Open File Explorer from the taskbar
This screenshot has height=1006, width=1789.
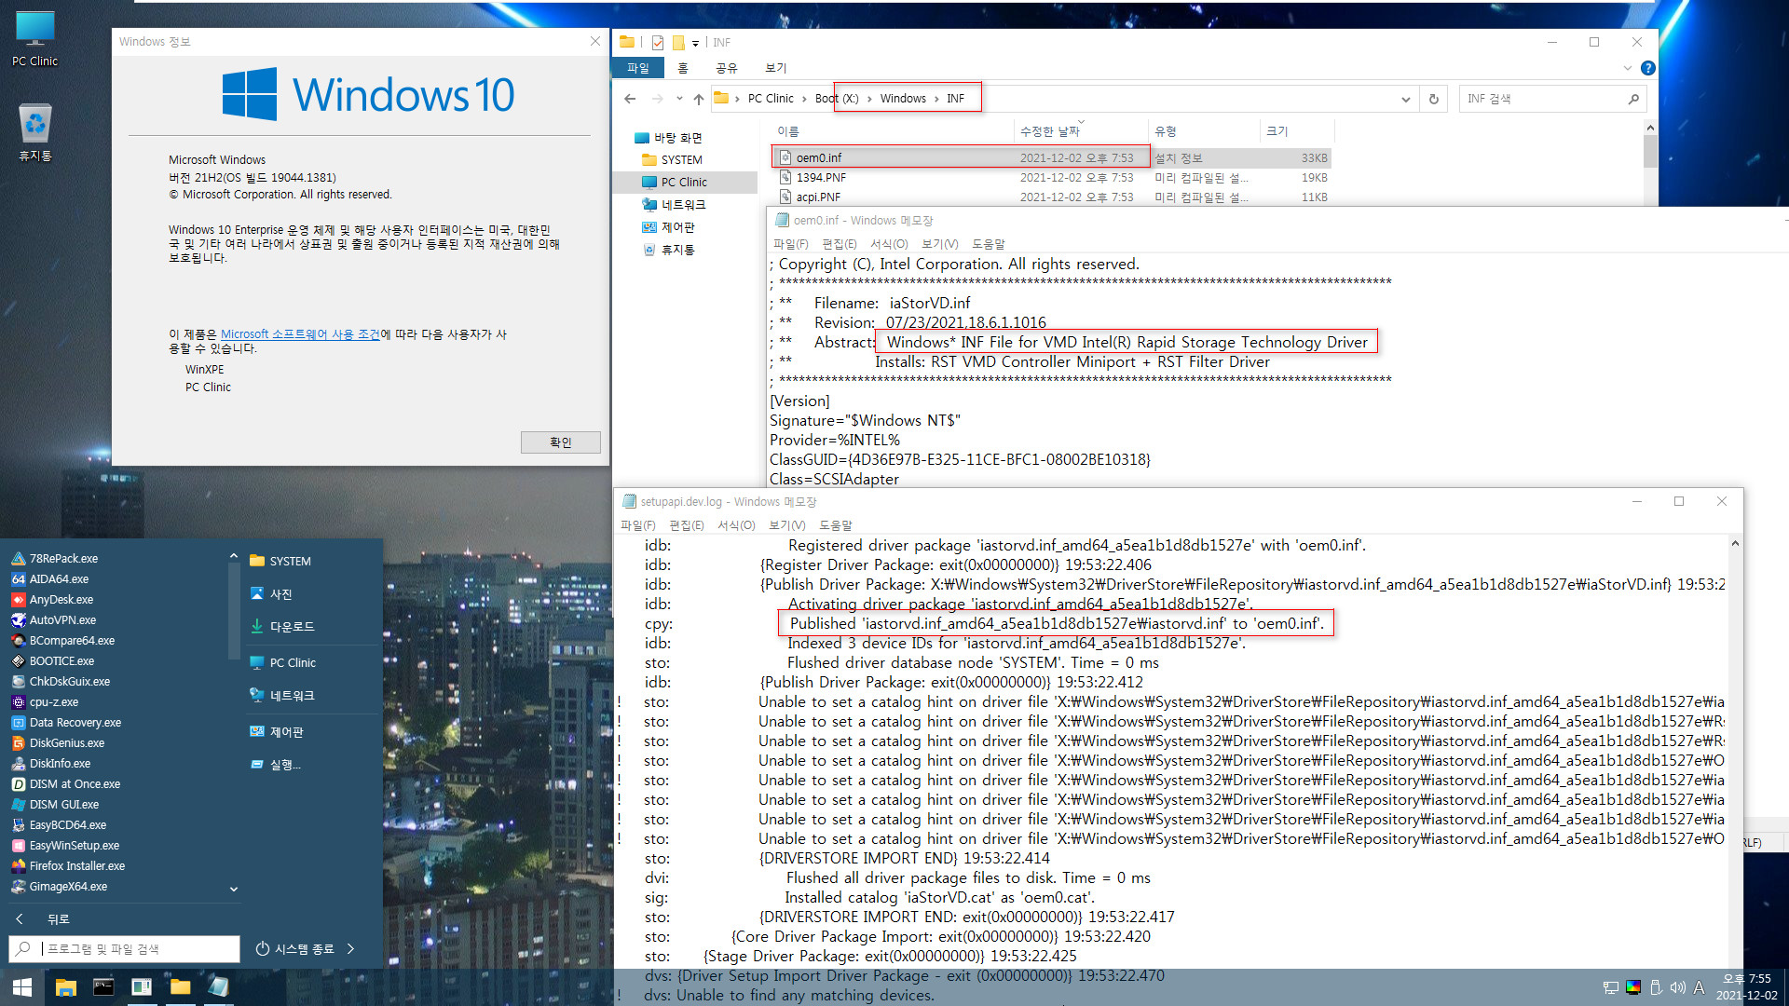click(x=65, y=986)
